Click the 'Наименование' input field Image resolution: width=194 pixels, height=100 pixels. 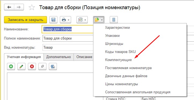[68, 29]
